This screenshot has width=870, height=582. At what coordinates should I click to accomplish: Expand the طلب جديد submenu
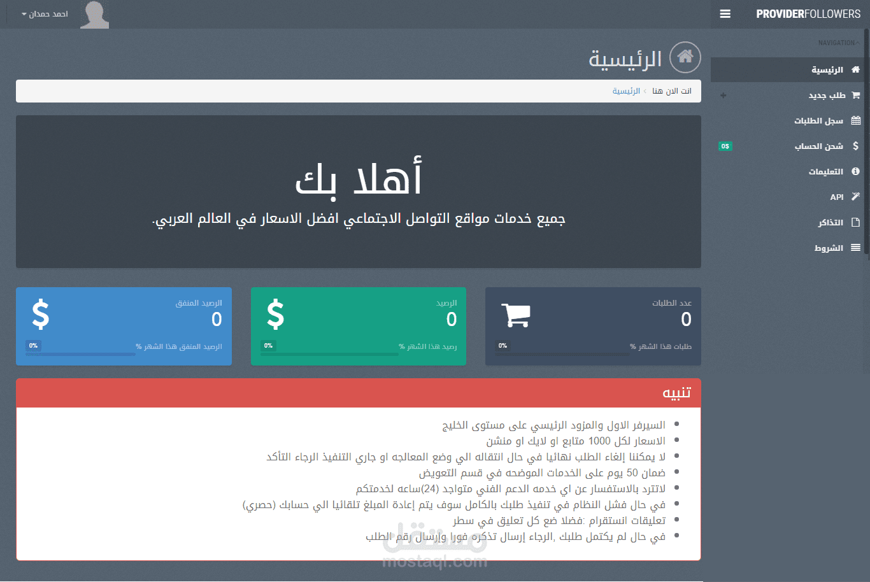click(723, 95)
